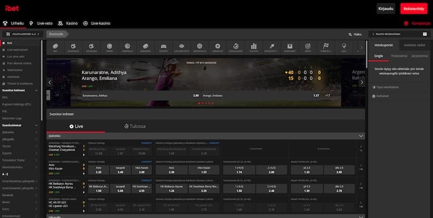Open the Haku search button

point(355,34)
